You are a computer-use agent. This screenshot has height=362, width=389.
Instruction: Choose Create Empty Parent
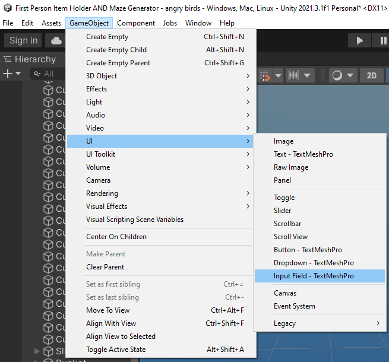click(160, 63)
